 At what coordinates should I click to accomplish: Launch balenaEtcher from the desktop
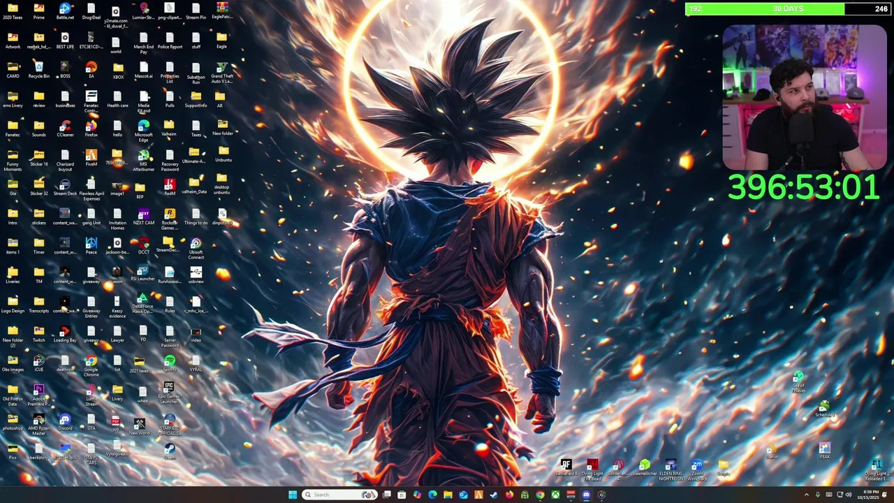(645, 467)
